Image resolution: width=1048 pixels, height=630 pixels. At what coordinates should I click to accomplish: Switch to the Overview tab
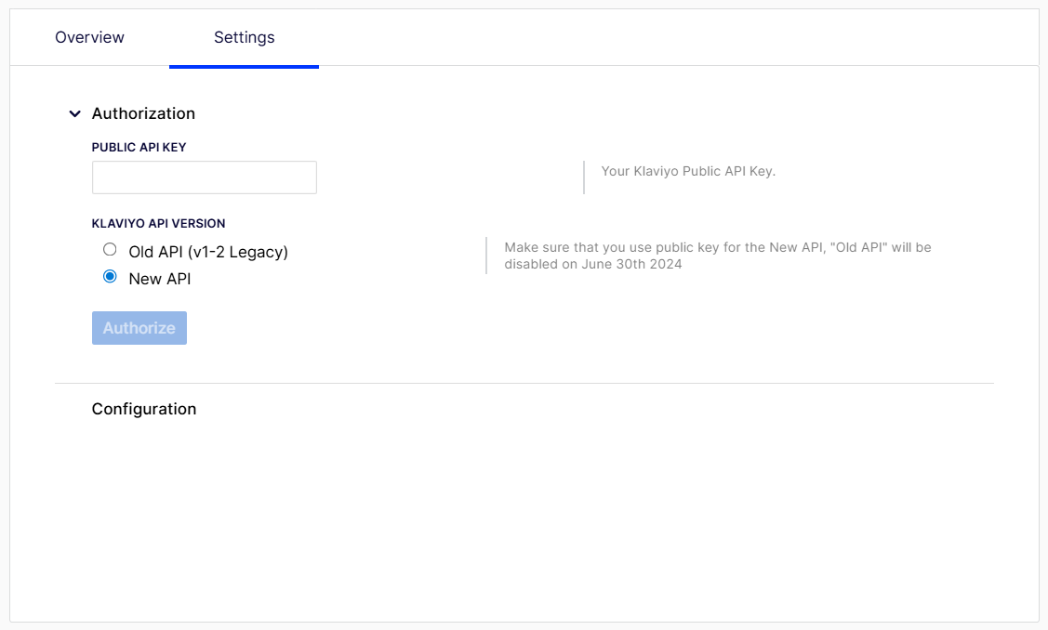[x=89, y=37]
